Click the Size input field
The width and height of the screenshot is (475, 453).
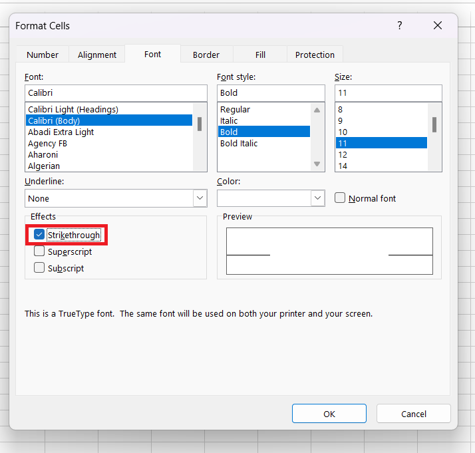[389, 93]
